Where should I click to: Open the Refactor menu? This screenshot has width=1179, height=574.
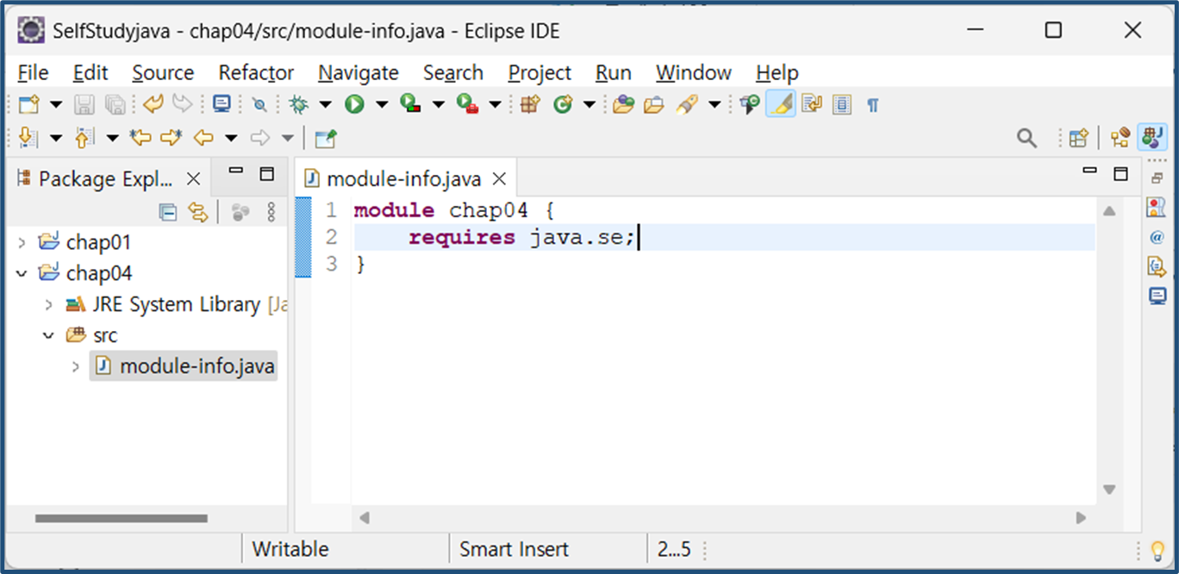pyautogui.click(x=256, y=73)
